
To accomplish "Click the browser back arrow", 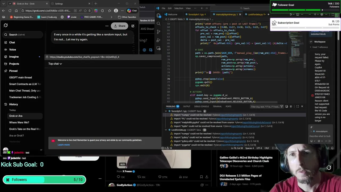I will [3, 11].
